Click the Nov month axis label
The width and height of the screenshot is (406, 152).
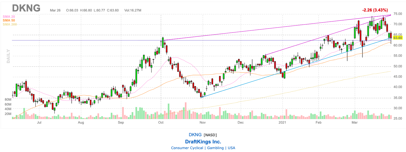202,123
